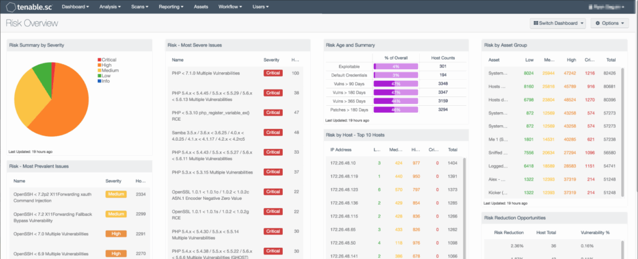638x259 pixels.
Task: Click Critical badge for PHP < 7.1.0 vulnerabilities
Action: tap(272, 73)
